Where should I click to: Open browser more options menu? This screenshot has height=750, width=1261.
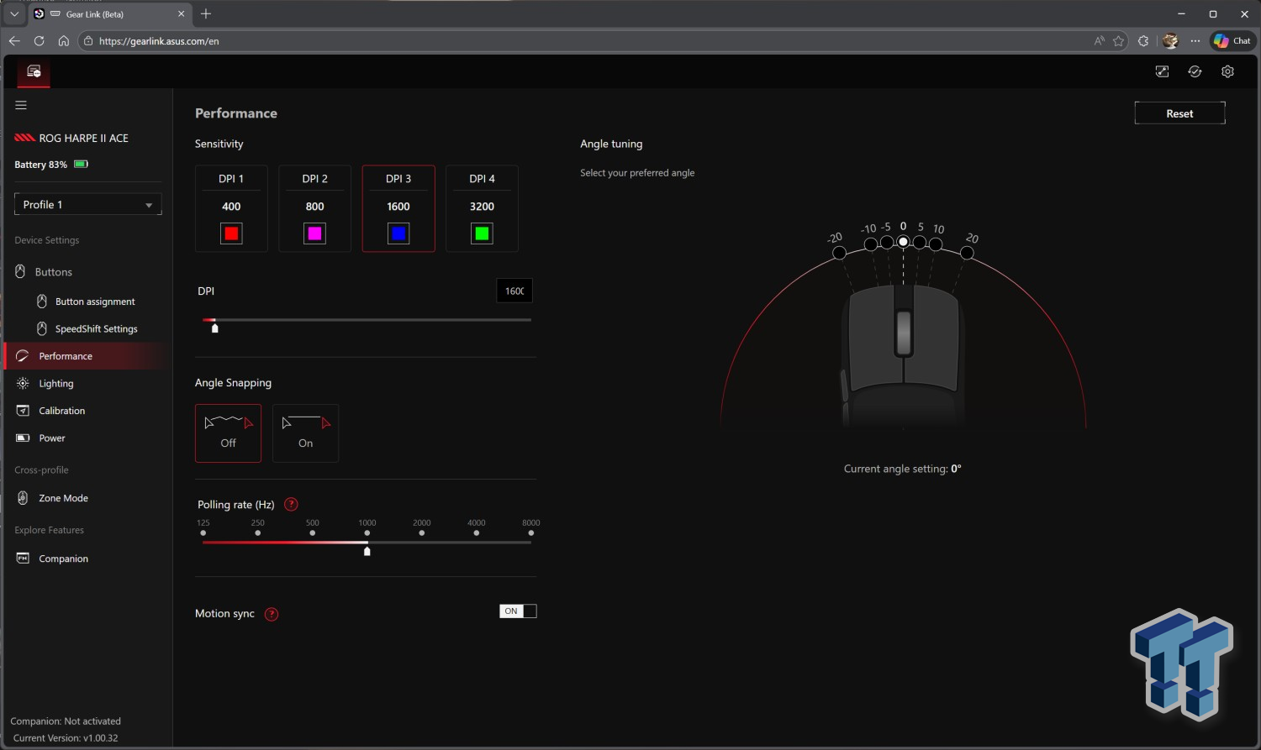coord(1195,40)
